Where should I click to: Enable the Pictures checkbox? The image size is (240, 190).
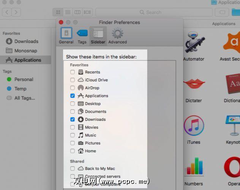click(x=73, y=143)
